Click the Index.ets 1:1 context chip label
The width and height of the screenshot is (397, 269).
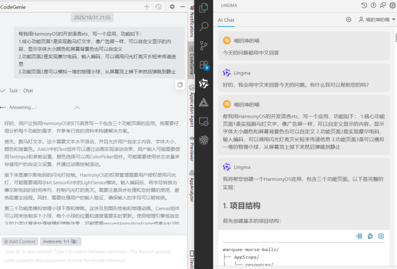(56, 241)
